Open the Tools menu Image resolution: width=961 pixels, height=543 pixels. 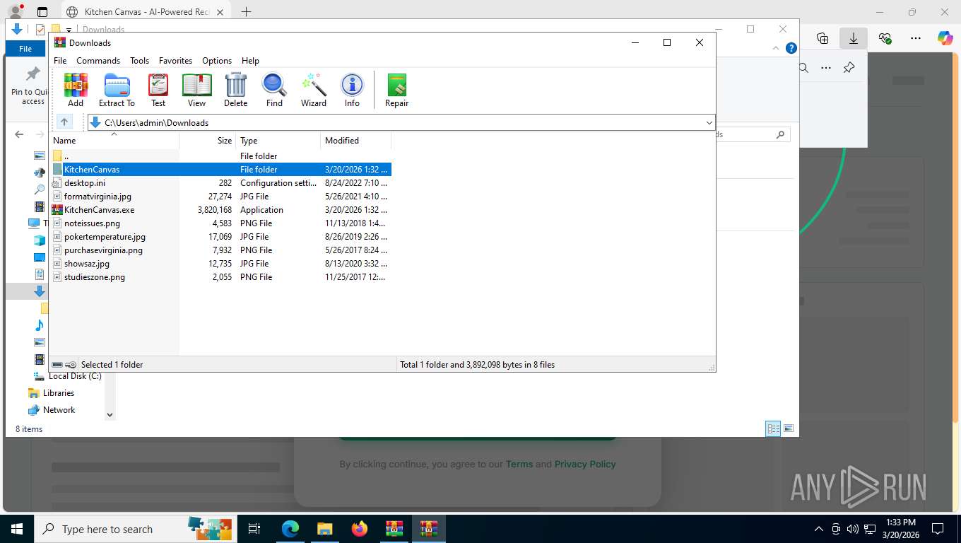pos(139,61)
